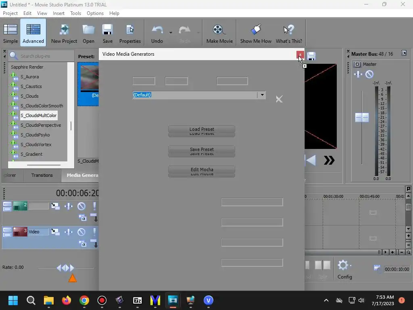Open the Edit menu
This screenshot has width=413, height=310.
tap(27, 13)
